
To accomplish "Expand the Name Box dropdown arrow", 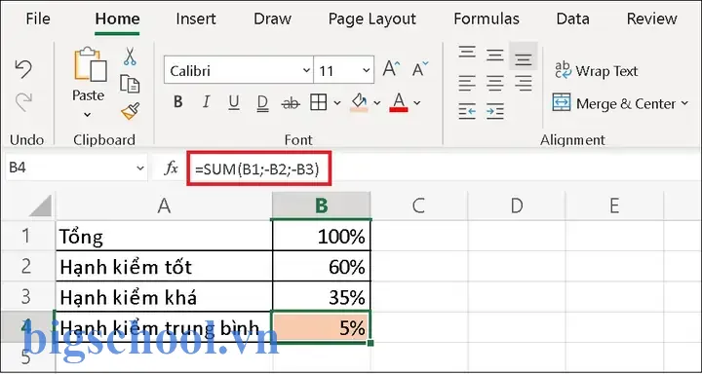I will (x=140, y=168).
